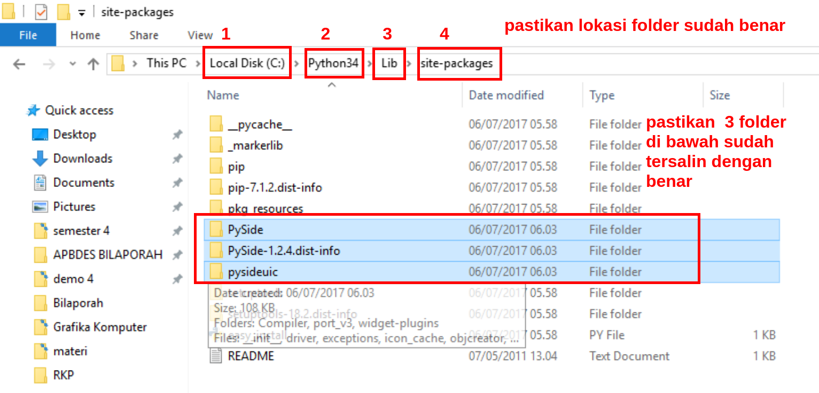Unpin Downloads using its pin icon

[x=177, y=159]
